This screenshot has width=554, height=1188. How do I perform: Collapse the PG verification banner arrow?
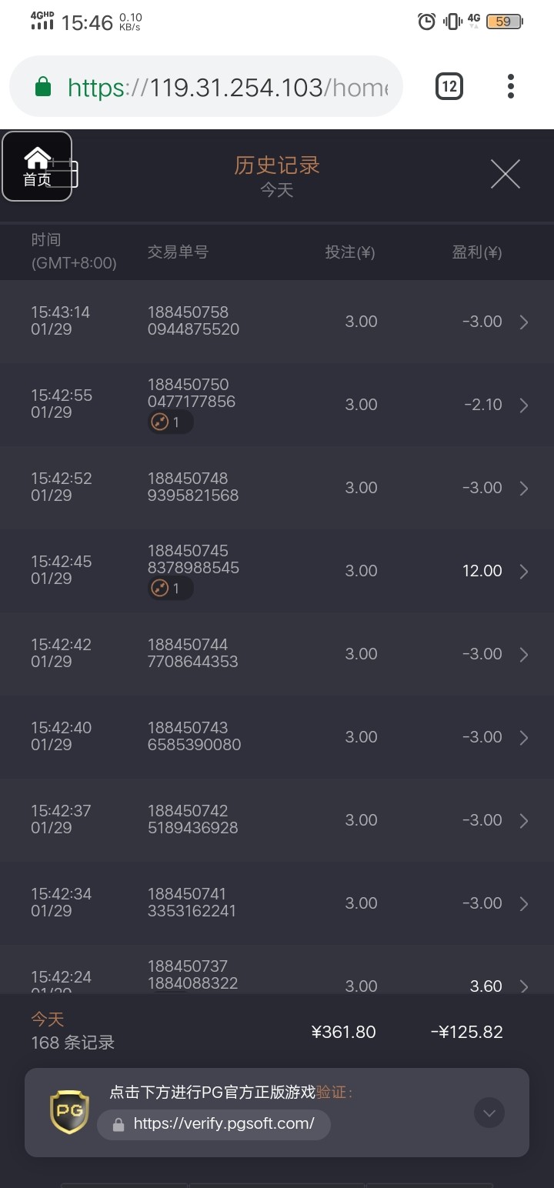(x=489, y=1113)
